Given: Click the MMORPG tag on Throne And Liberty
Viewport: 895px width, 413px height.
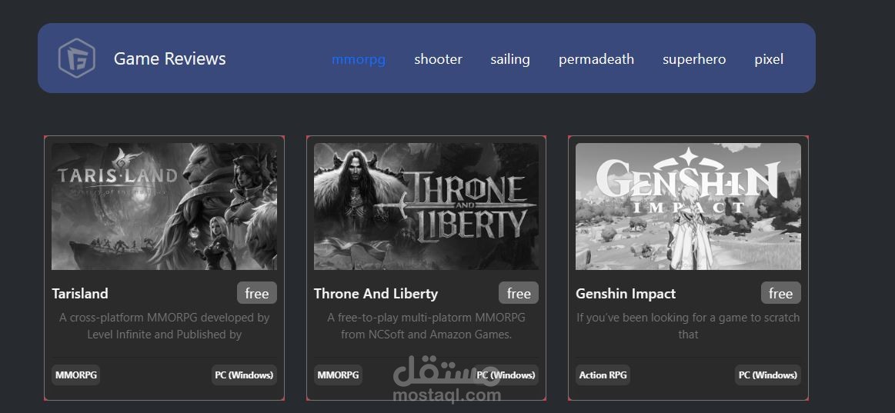Looking at the screenshot, I should (x=338, y=375).
